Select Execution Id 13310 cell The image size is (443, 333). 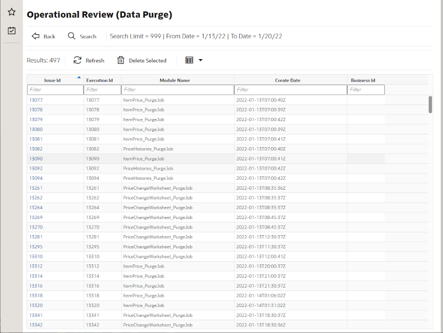click(102, 257)
